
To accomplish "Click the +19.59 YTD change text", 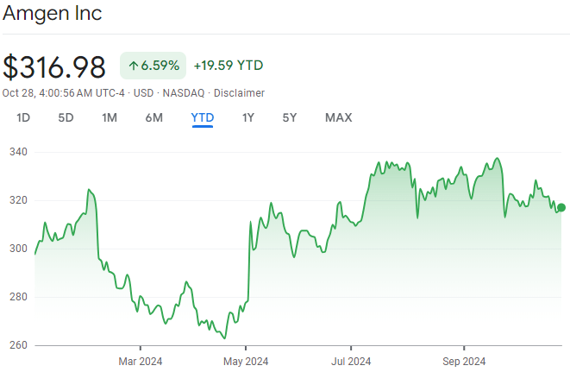I will pos(229,66).
